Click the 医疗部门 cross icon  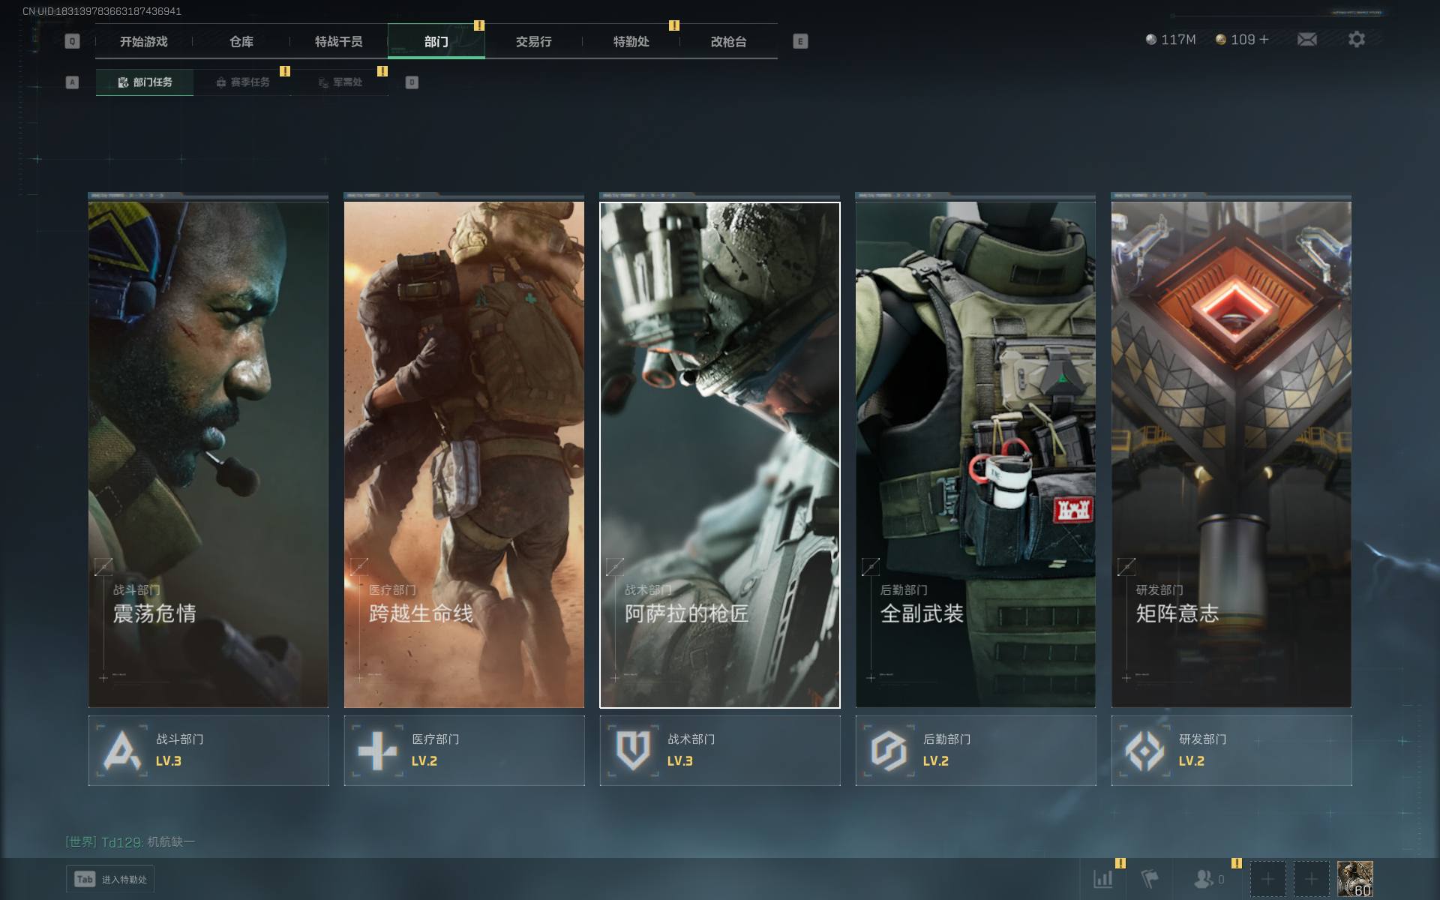pyautogui.click(x=377, y=750)
